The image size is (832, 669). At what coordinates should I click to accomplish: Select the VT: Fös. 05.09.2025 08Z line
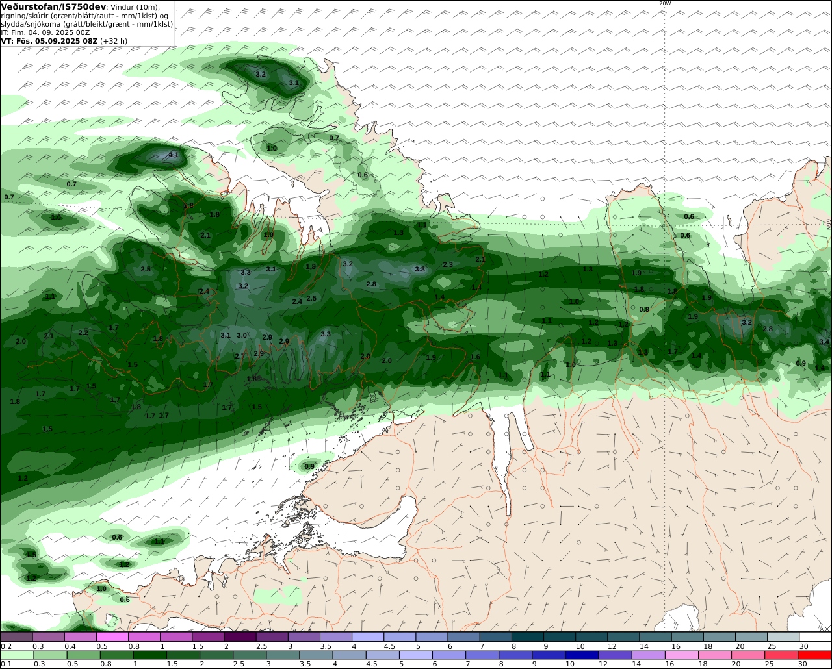tap(49, 40)
